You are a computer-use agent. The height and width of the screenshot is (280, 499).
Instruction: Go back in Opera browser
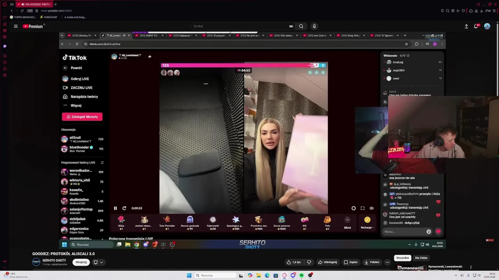click(x=12, y=10)
